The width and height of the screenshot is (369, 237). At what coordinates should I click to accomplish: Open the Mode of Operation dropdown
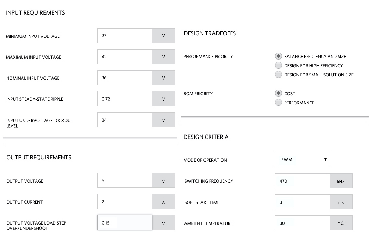(x=303, y=160)
